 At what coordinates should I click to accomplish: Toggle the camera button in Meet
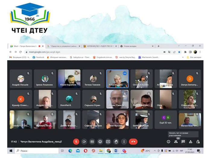[x=84, y=142]
